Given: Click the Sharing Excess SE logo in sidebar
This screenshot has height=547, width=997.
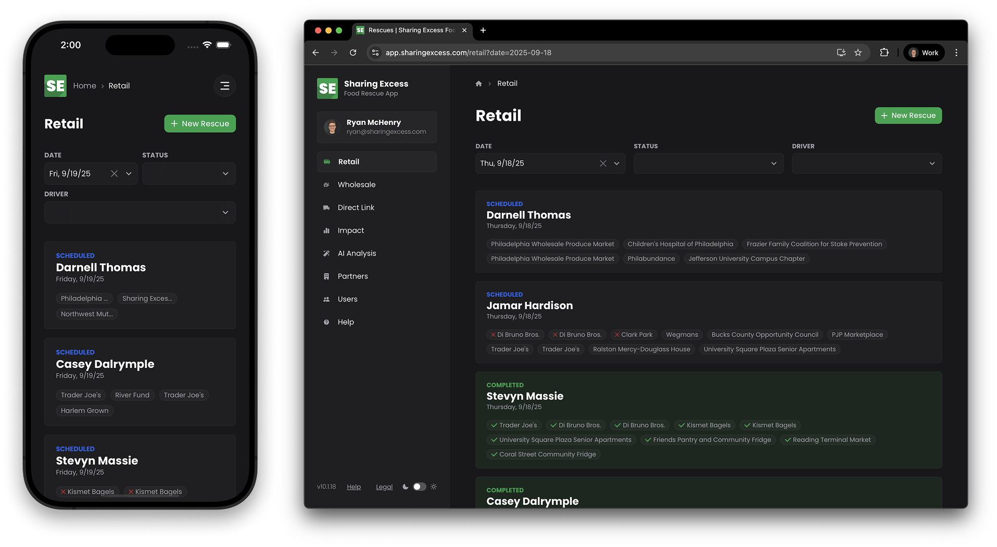Looking at the screenshot, I should tap(327, 88).
